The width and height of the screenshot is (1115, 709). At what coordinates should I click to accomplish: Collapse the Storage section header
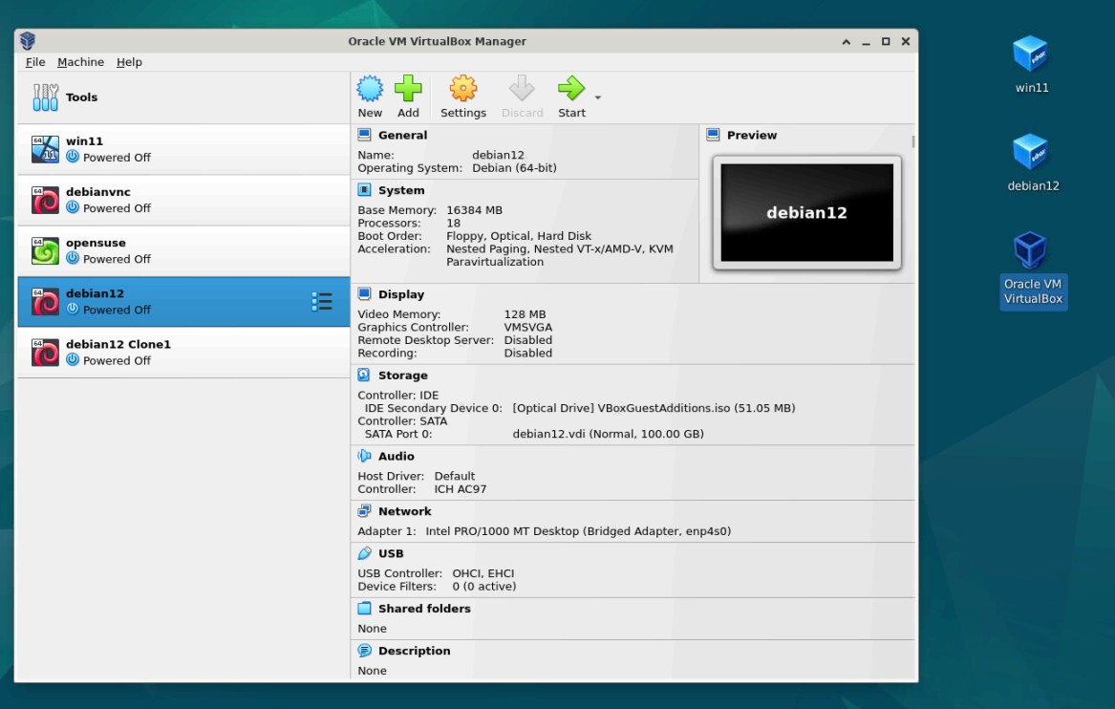pos(402,376)
